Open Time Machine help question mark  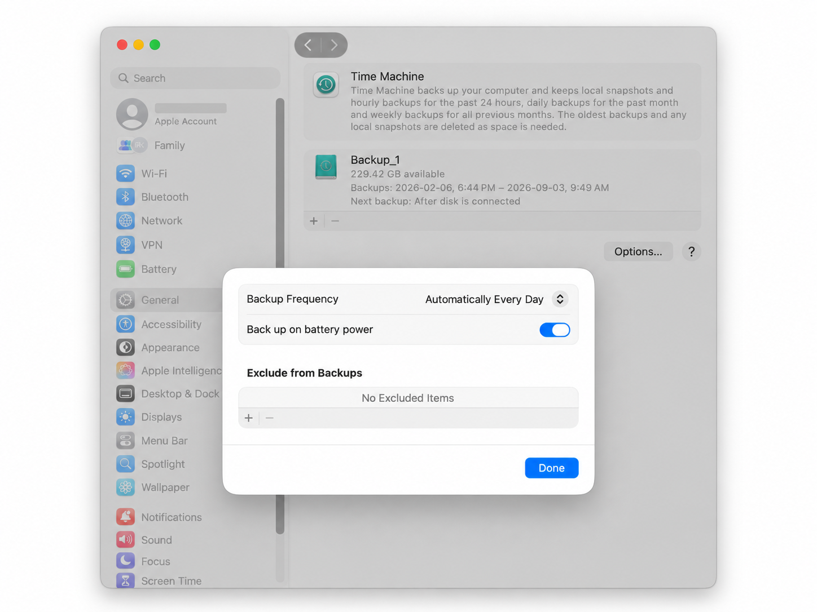(691, 251)
